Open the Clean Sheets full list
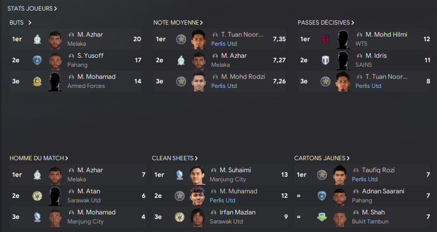The image size is (437, 232). pos(174,158)
